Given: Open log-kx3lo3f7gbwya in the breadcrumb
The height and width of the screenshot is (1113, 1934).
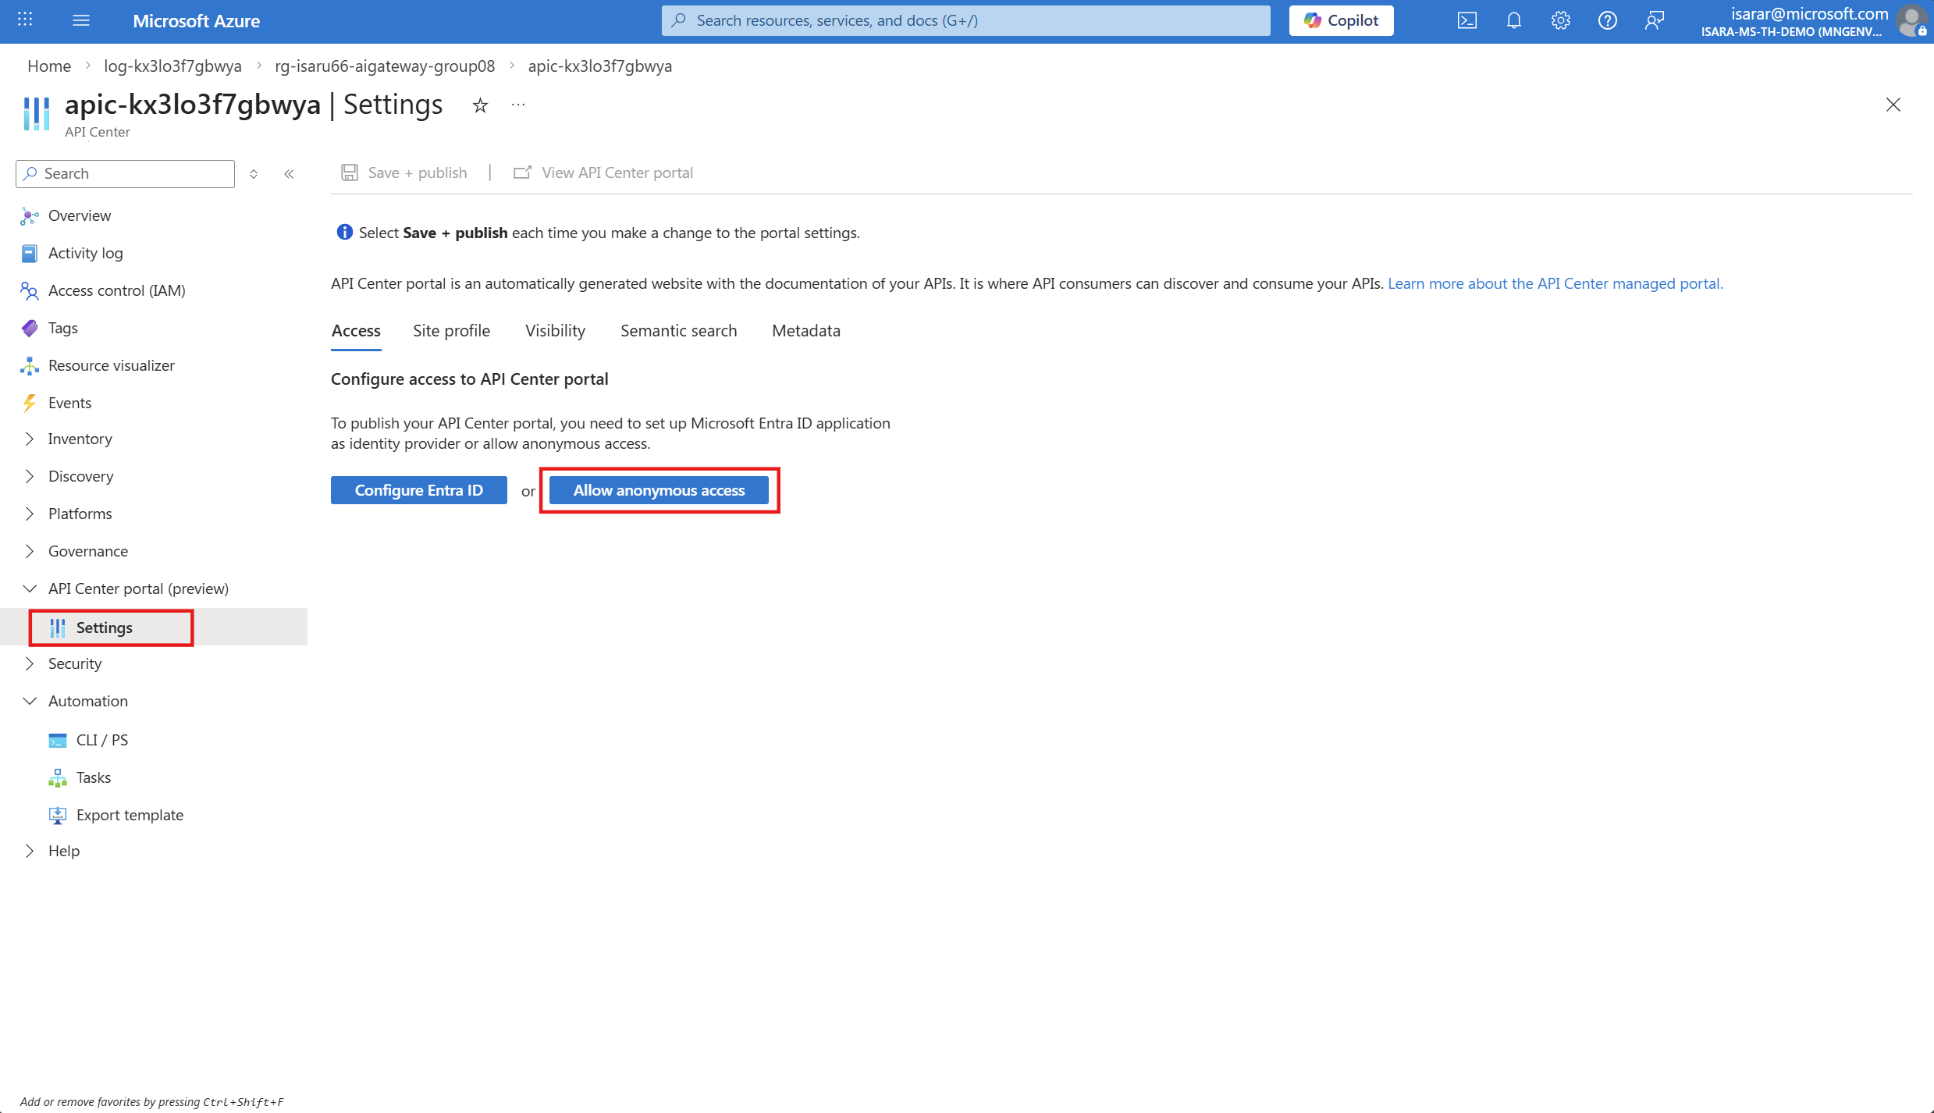Looking at the screenshot, I should [172, 66].
